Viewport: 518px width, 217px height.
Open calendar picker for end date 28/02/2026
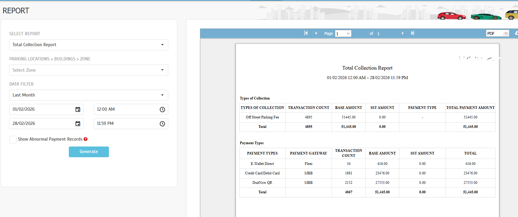(78, 124)
